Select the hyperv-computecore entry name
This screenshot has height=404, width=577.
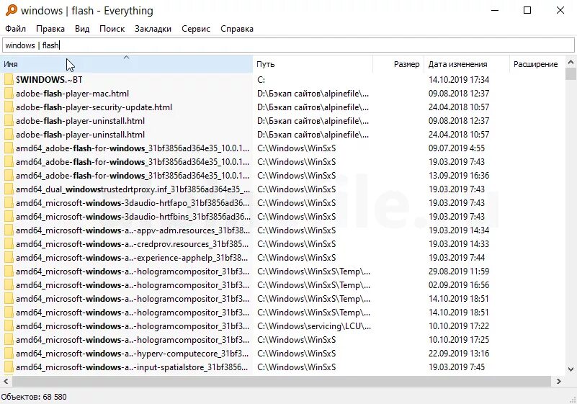[x=132, y=353]
